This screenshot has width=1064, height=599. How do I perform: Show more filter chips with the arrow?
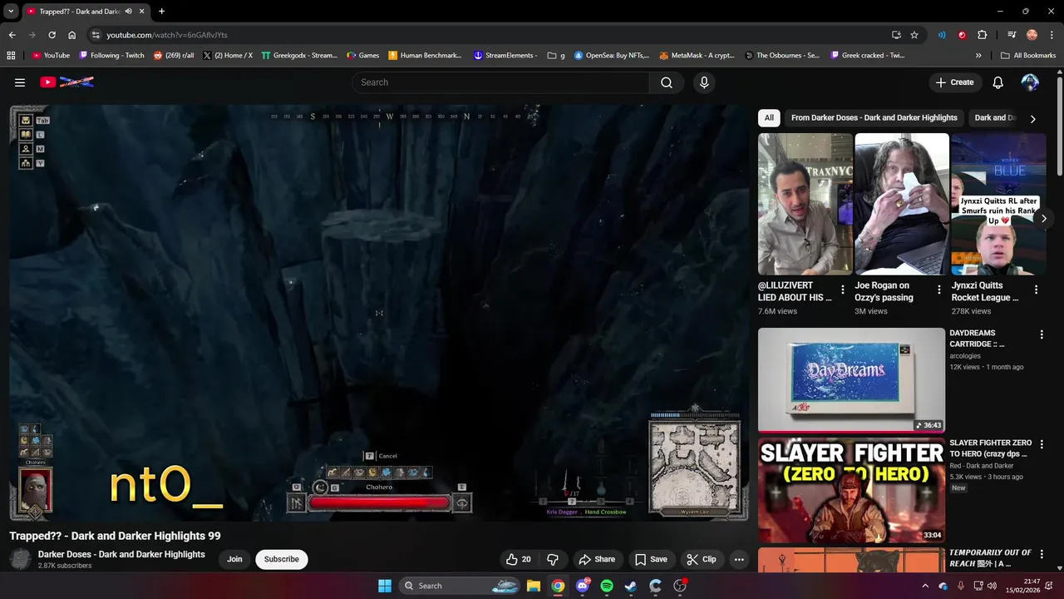1032,119
